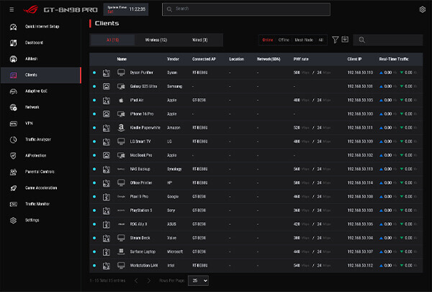Click the Synology vendor cell
This screenshot has height=292, width=432.
tap(174, 169)
